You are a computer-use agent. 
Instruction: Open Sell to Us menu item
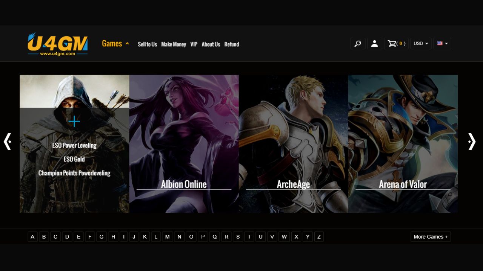147,44
